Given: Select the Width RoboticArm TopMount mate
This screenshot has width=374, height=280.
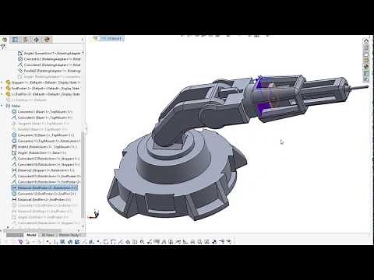Looking at the screenshot, I should [x=44, y=147].
